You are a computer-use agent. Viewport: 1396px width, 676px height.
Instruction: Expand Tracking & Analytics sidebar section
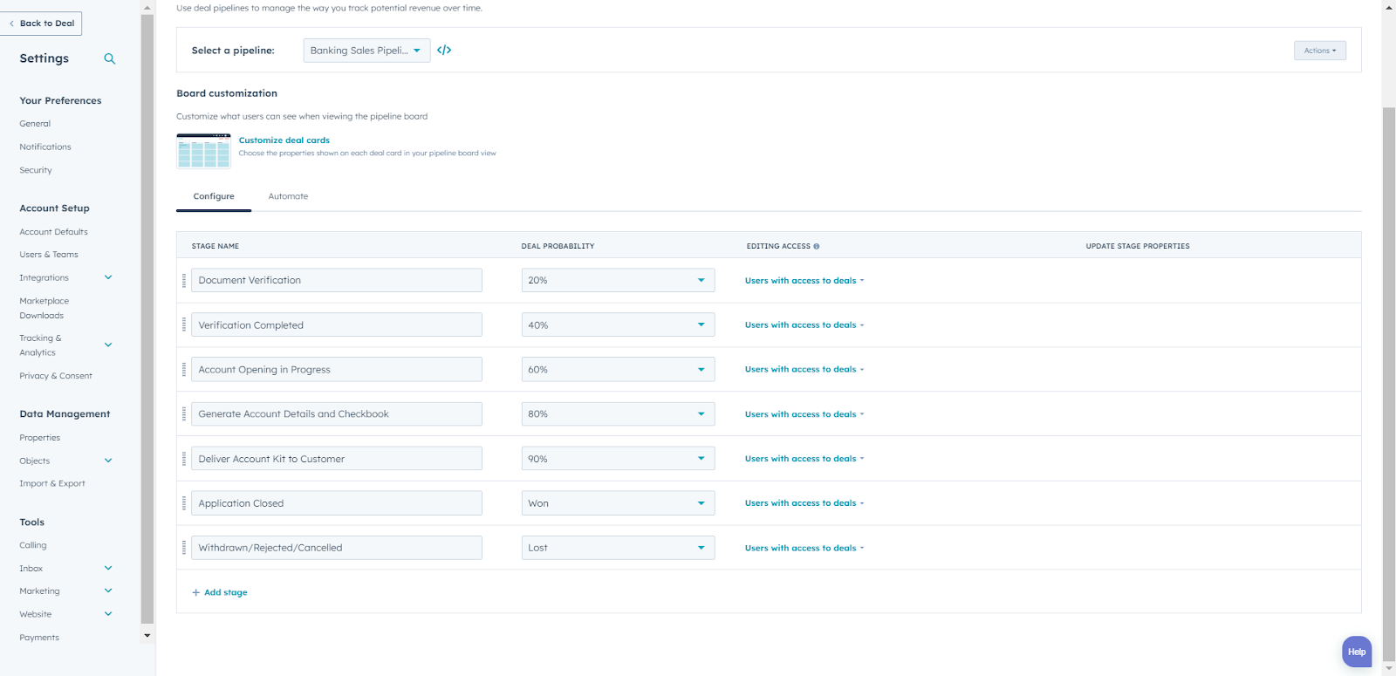[108, 345]
